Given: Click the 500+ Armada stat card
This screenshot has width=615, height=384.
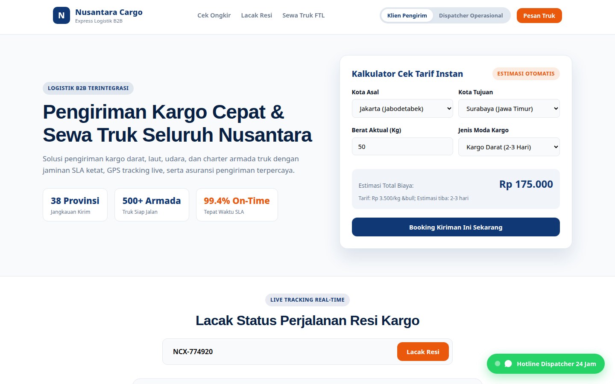Looking at the screenshot, I should point(152,205).
